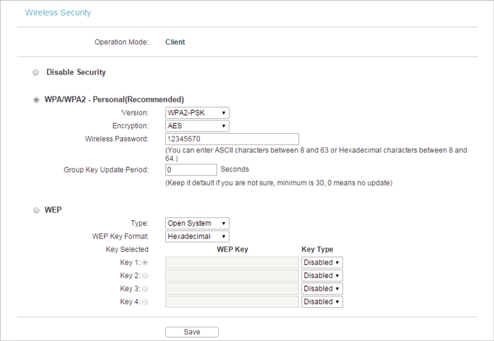Open the Encryption AES dropdown
The width and height of the screenshot is (494, 341).
click(x=197, y=126)
